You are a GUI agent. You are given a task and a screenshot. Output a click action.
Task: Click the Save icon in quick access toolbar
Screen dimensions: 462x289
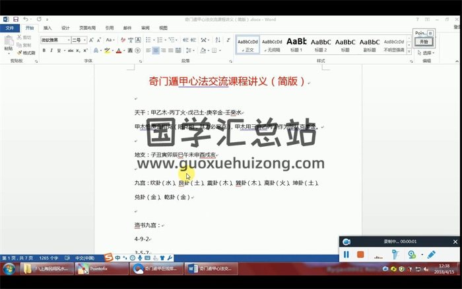click(15, 19)
